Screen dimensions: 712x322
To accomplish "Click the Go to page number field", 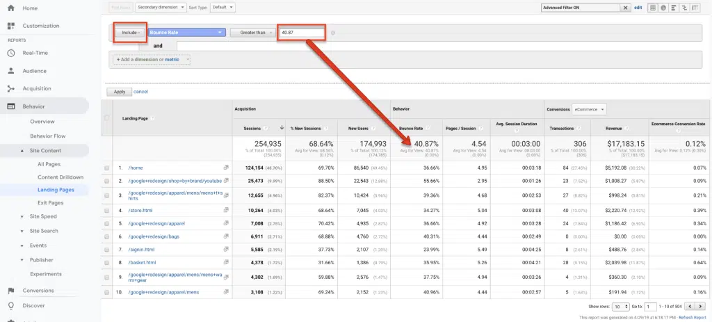I will 650,307.
